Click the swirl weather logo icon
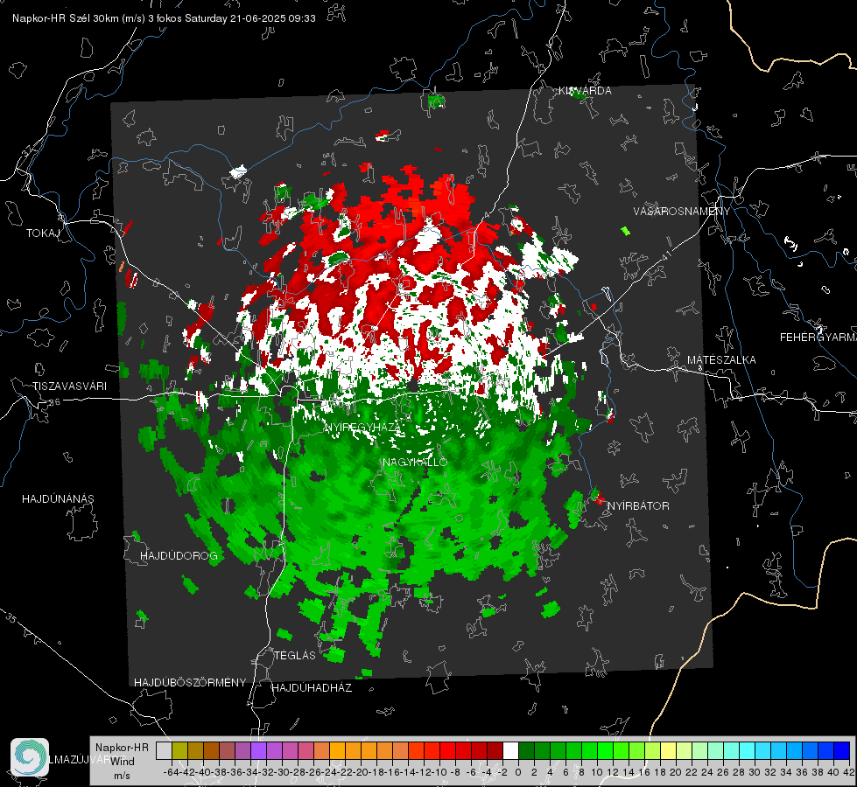Screen dimensions: 857x787 pos(30,757)
